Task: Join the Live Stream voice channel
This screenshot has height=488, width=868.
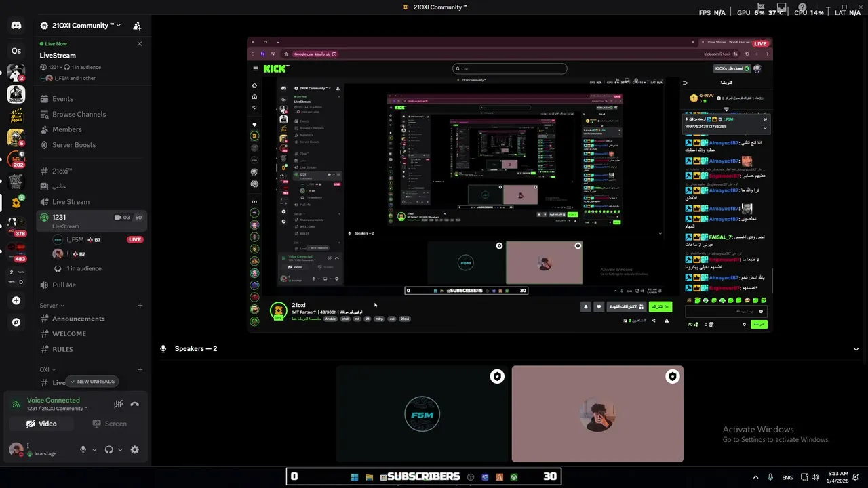Action: tap(92, 201)
